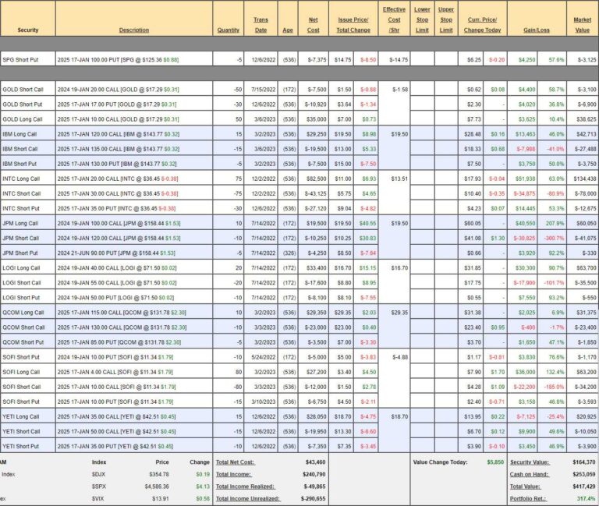Select the Market Value column header
The image size is (599, 506).
[x=583, y=25]
